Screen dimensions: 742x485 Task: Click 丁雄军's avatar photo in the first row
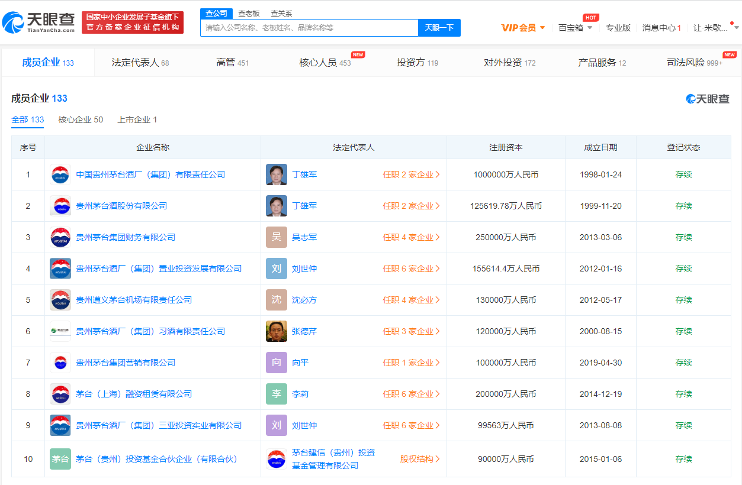pyautogui.click(x=277, y=174)
